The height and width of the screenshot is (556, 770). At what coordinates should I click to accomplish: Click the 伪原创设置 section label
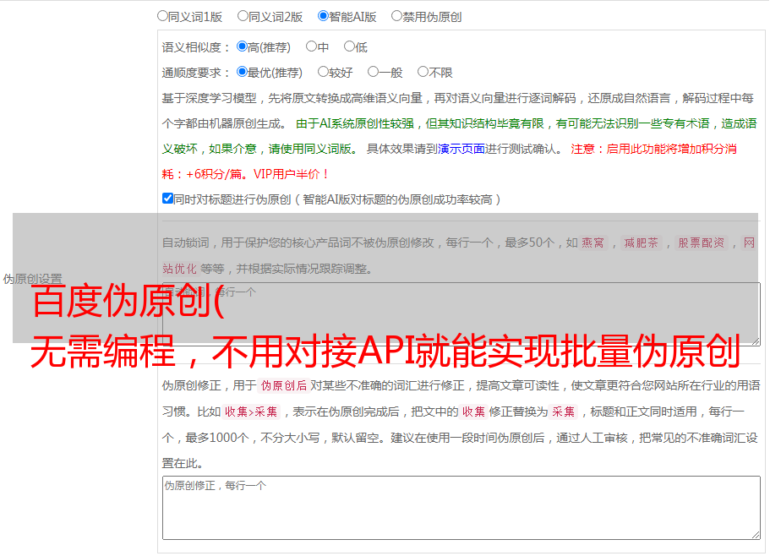(x=32, y=279)
